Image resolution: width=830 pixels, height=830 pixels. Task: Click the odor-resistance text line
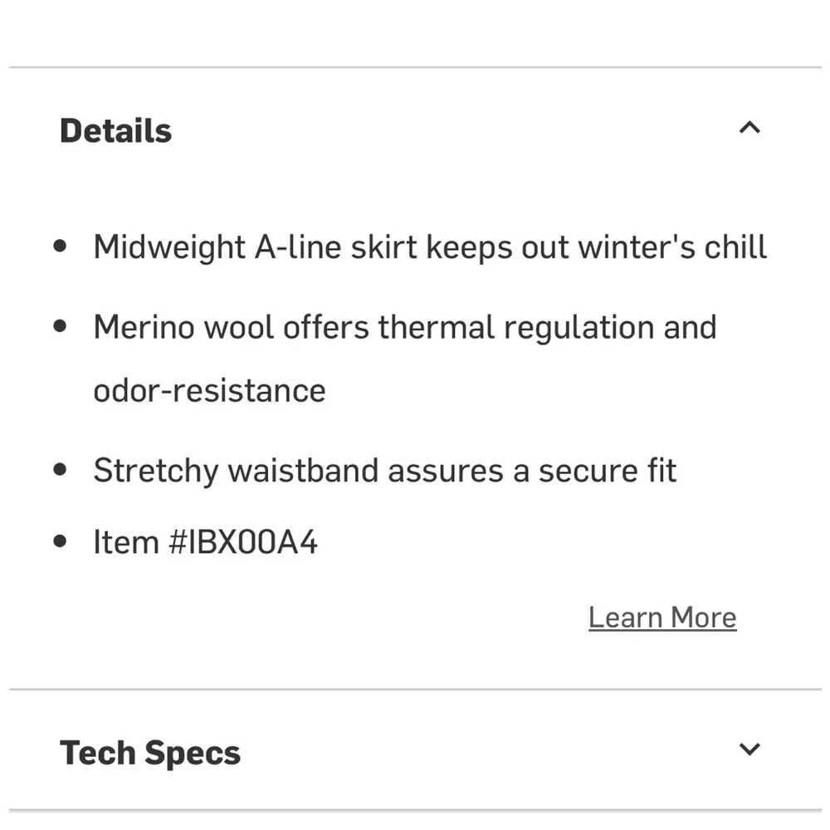(209, 390)
